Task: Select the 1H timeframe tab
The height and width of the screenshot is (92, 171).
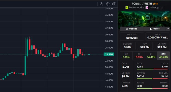Action: (139, 56)
